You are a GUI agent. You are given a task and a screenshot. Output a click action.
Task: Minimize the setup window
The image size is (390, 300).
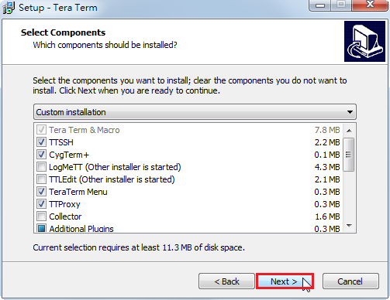click(320, 5)
